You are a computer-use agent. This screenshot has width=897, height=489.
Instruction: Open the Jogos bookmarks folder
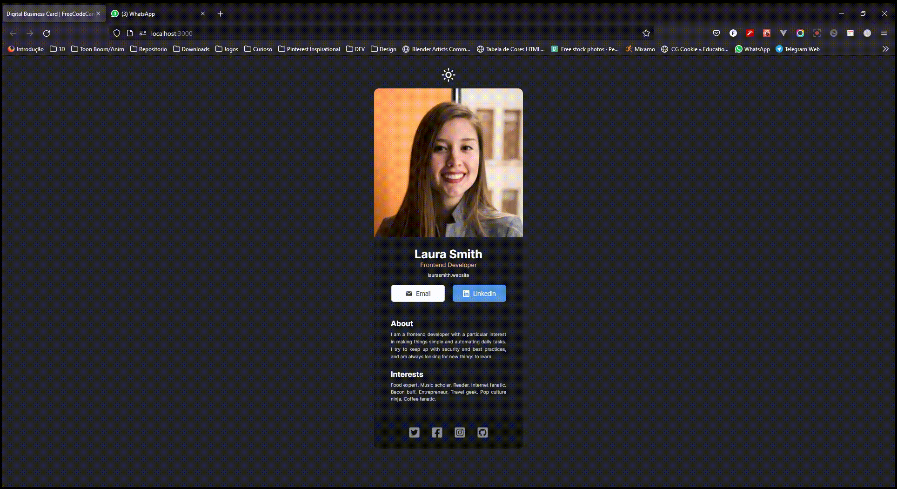227,49
